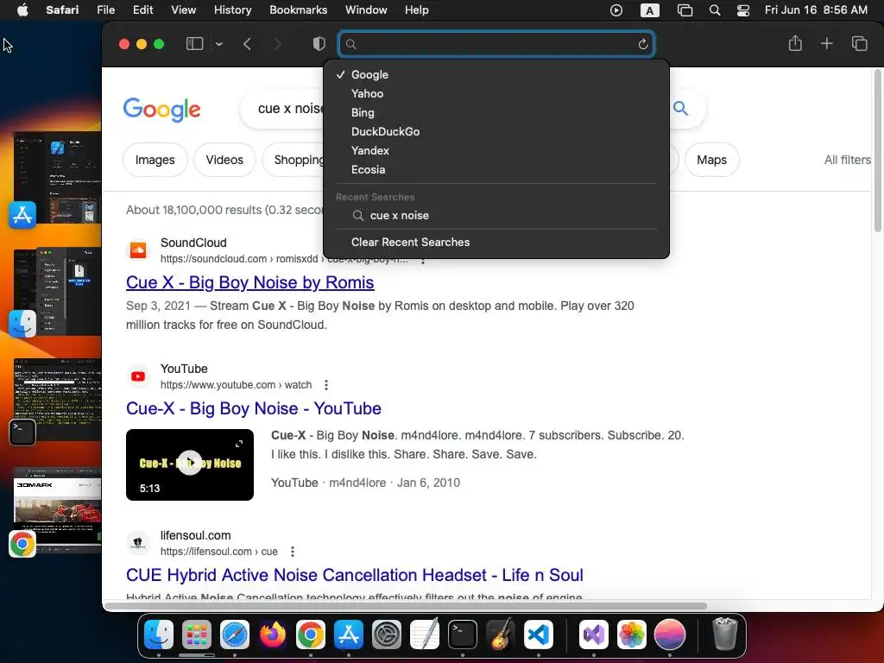Screen dimensions: 884x663
Task: Open All filters option
Action: point(848,160)
